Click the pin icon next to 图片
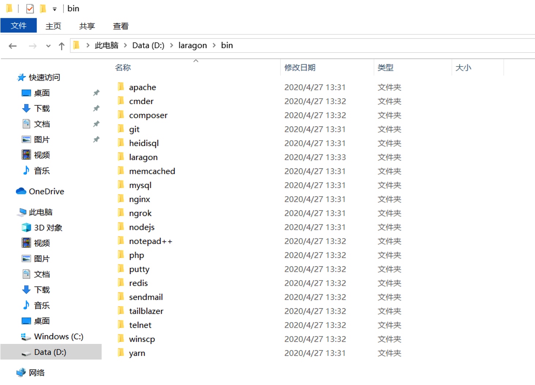The image size is (535, 385). pyautogui.click(x=96, y=140)
